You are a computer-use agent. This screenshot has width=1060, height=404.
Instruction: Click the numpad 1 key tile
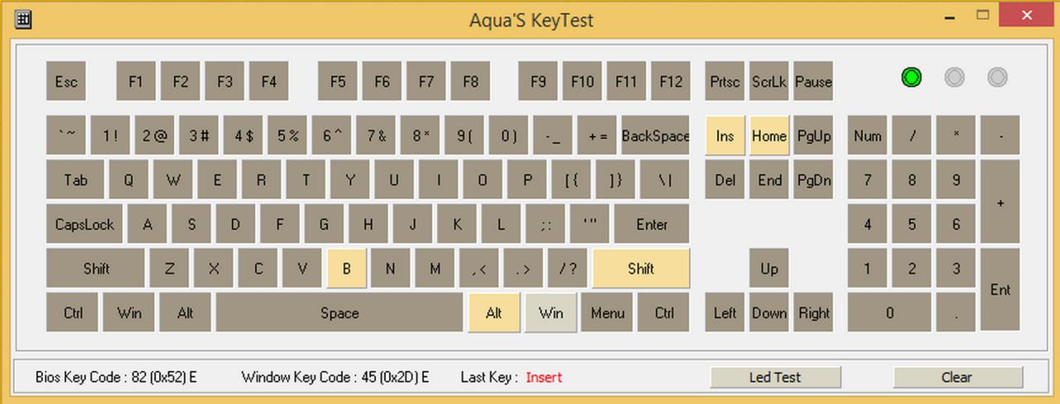[868, 268]
